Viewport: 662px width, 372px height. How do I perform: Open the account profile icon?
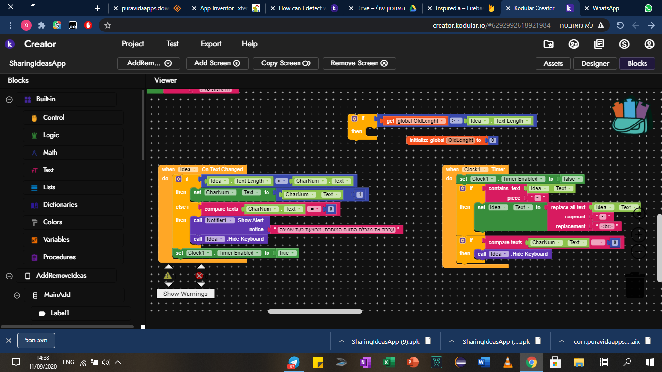click(649, 44)
